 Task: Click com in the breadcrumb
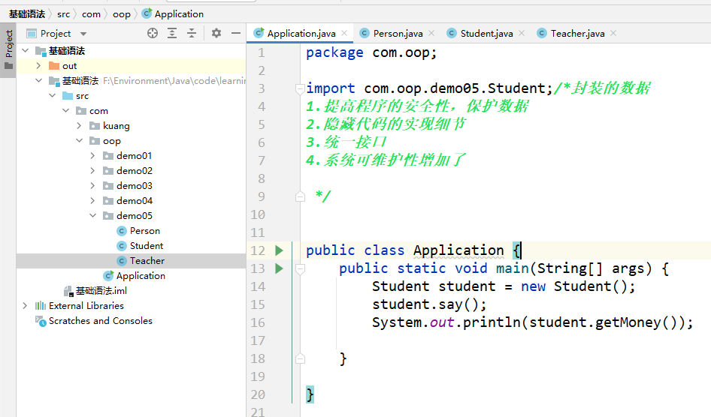[91, 14]
